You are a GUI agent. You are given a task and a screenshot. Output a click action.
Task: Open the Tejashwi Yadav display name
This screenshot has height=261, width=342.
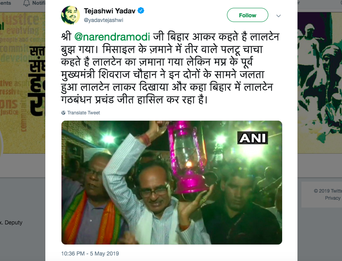point(110,11)
